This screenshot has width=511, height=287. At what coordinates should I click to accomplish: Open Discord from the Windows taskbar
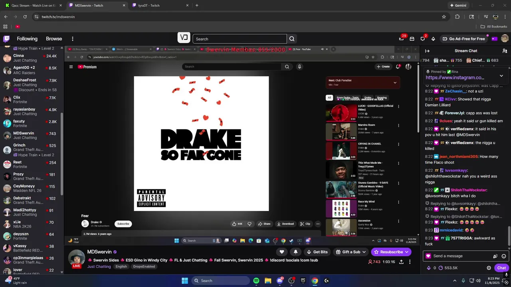tap(280, 281)
